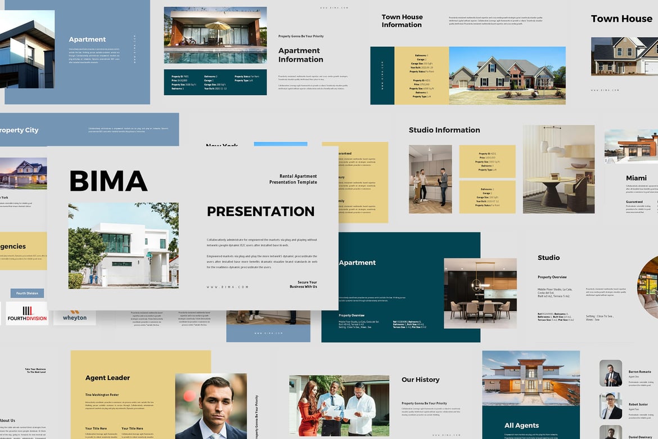Viewport: 658px width, 439px height.
Task: Select Robert Junior agent portrait
Action: [x=611, y=406]
